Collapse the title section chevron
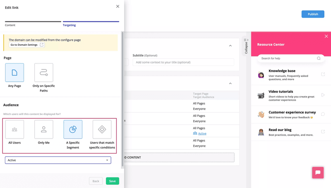 230,46
